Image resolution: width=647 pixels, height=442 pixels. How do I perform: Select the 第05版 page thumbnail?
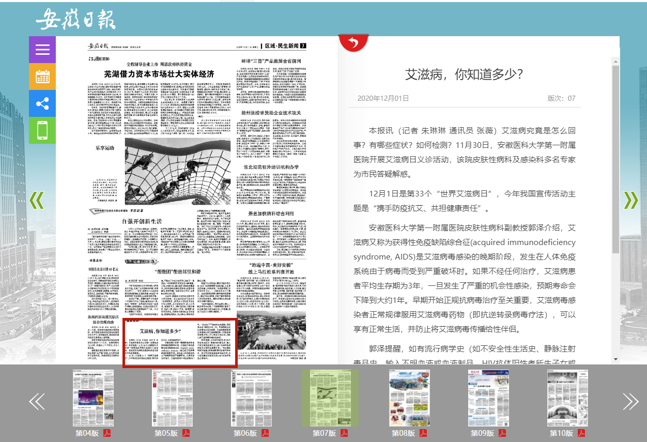coord(172,398)
